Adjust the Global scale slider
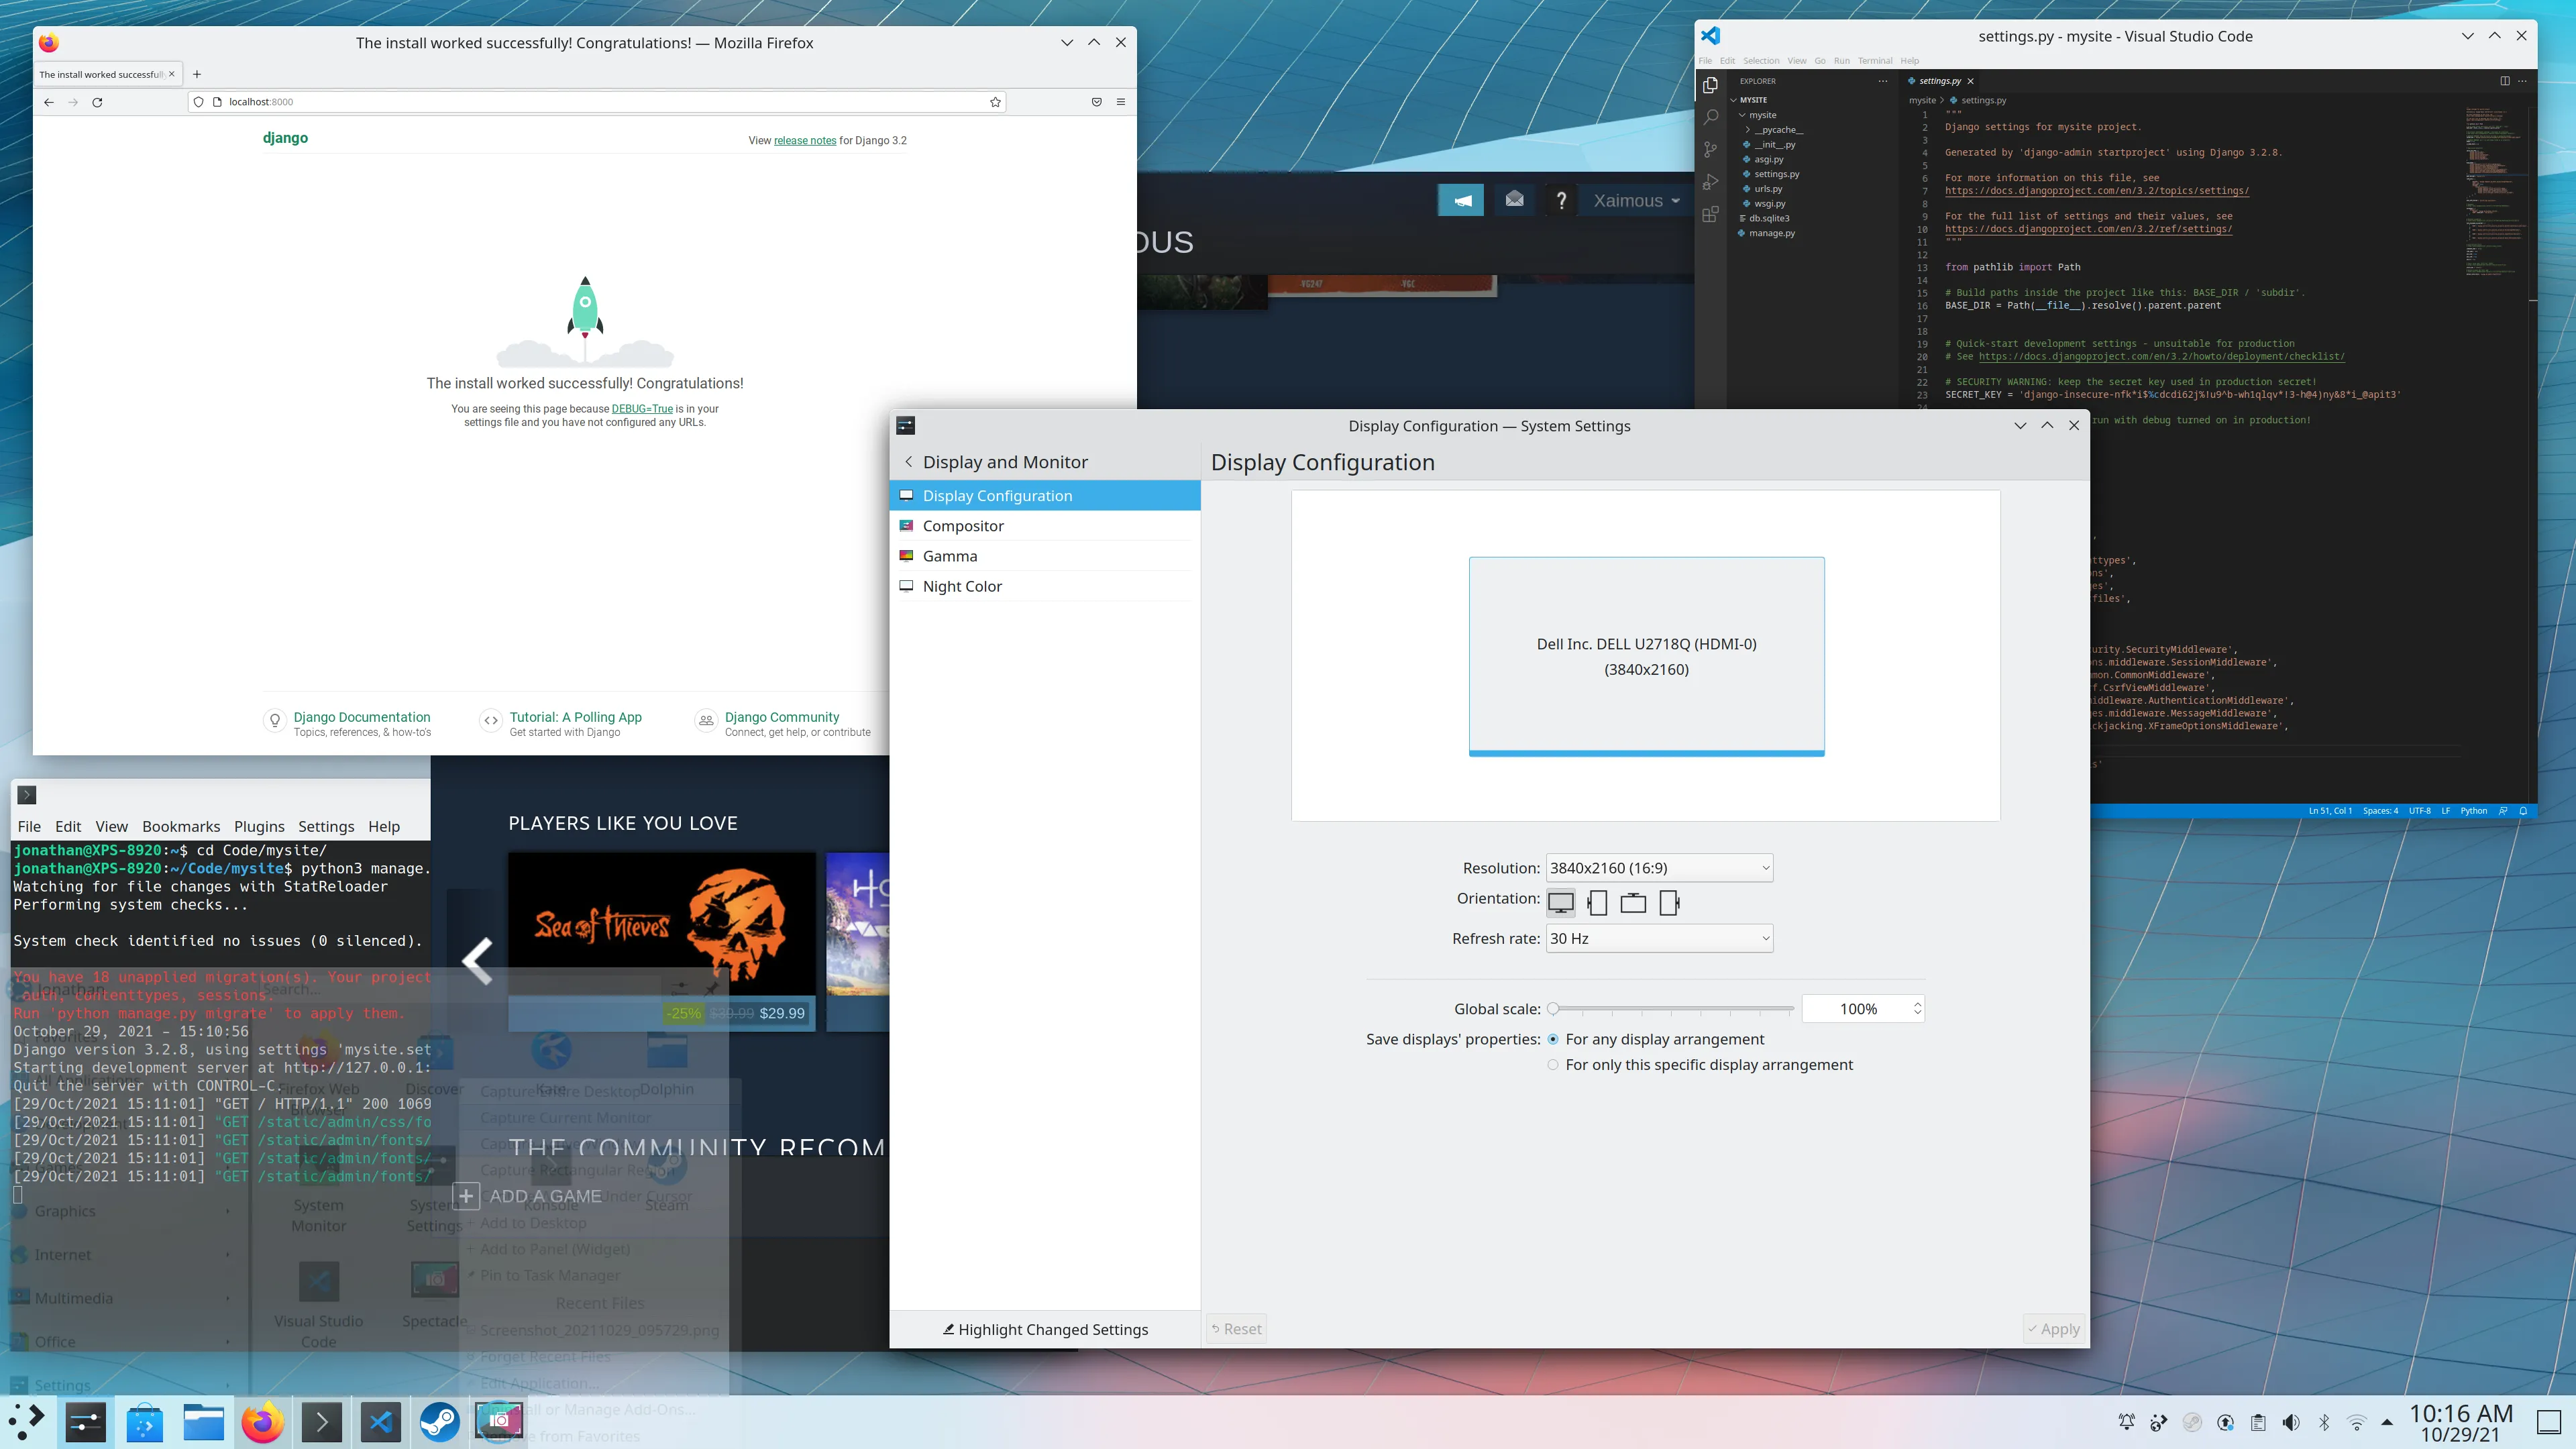The height and width of the screenshot is (1449, 2576). pos(1672,1009)
